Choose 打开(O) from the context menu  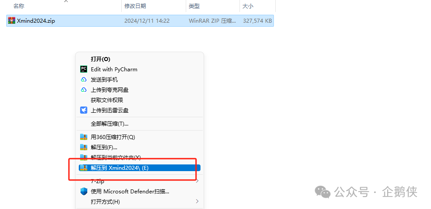tap(100, 59)
